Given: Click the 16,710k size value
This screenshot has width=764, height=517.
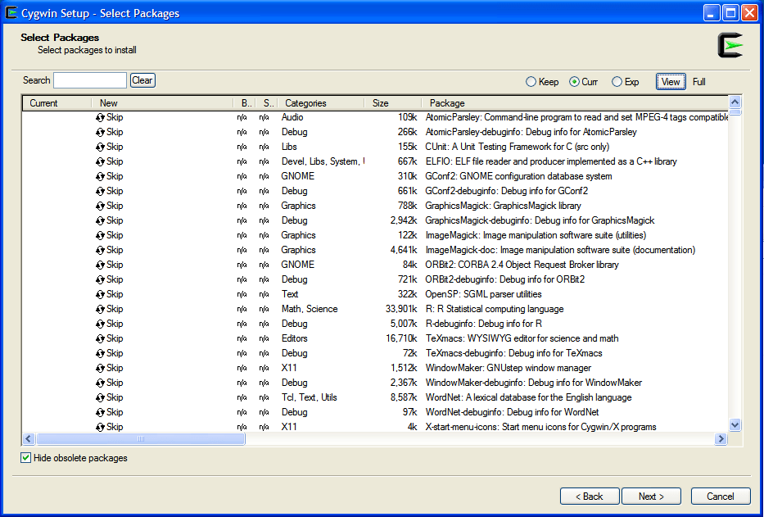Looking at the screenshot, I should (401, 338).
